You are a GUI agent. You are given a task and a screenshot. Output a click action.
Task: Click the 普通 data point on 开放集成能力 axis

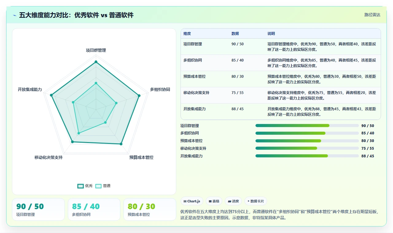tap(73, 102)
